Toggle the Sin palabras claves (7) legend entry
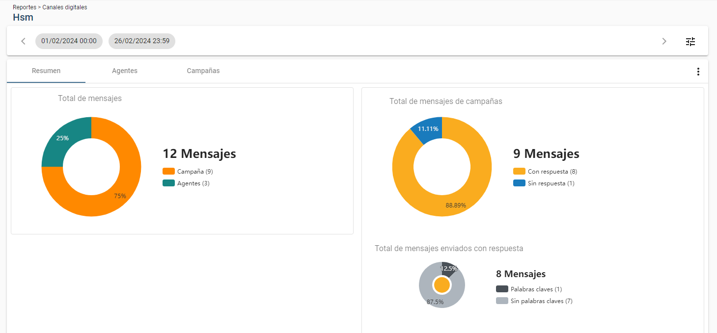This screenshot has width=717, height=333. 534,301
